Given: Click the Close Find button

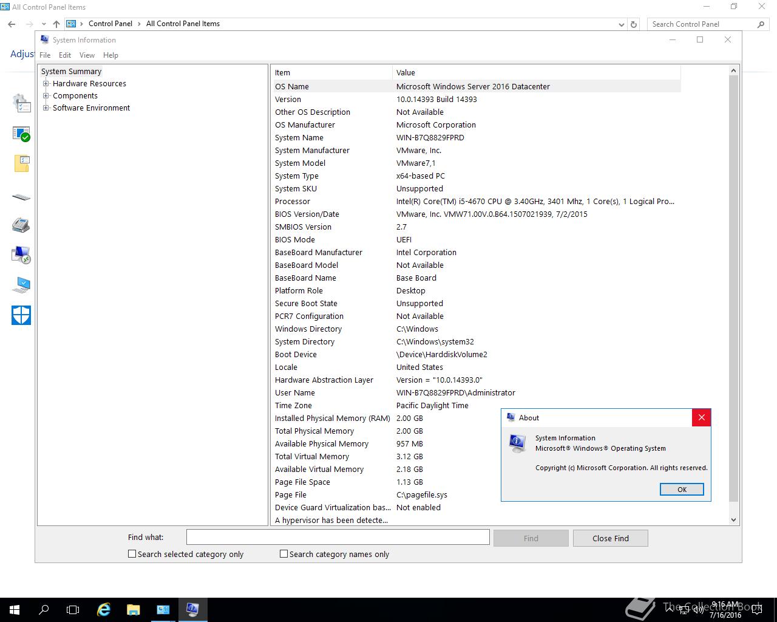Looking at the screenshot, I should pyautogui.click(x=611, y=538).
